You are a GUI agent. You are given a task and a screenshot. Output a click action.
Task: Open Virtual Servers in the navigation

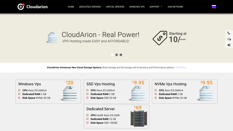(115, 7)
